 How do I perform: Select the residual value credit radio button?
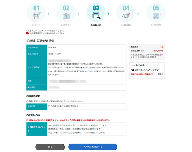click(28, 127)
